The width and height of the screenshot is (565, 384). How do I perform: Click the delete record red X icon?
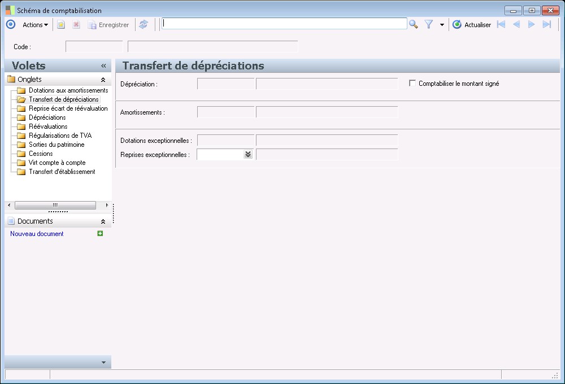[x=76, y=24]
